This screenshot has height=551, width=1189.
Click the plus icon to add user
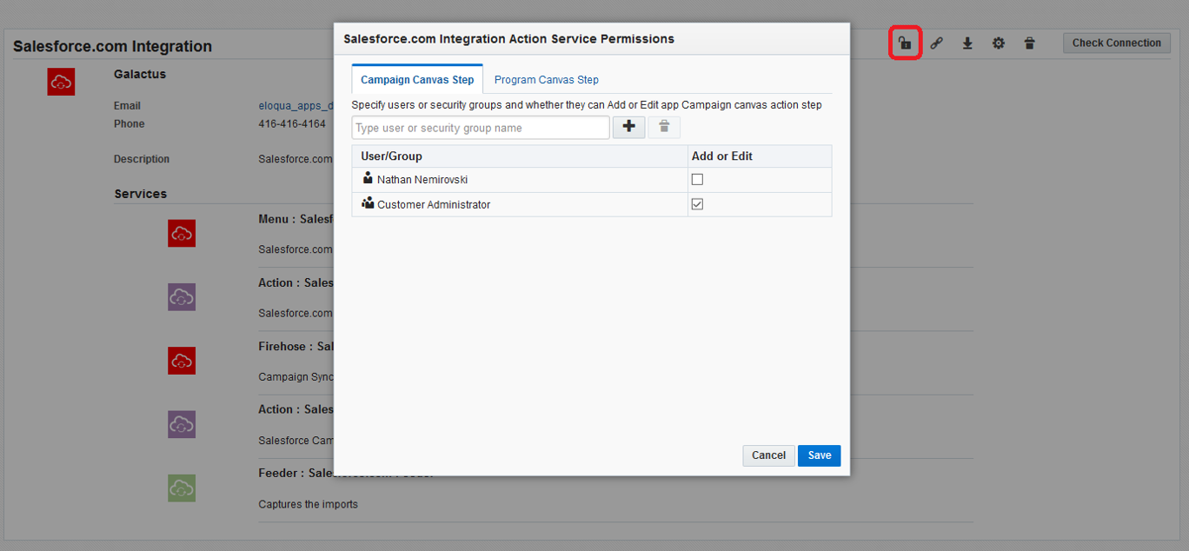[x=629, y=127]
